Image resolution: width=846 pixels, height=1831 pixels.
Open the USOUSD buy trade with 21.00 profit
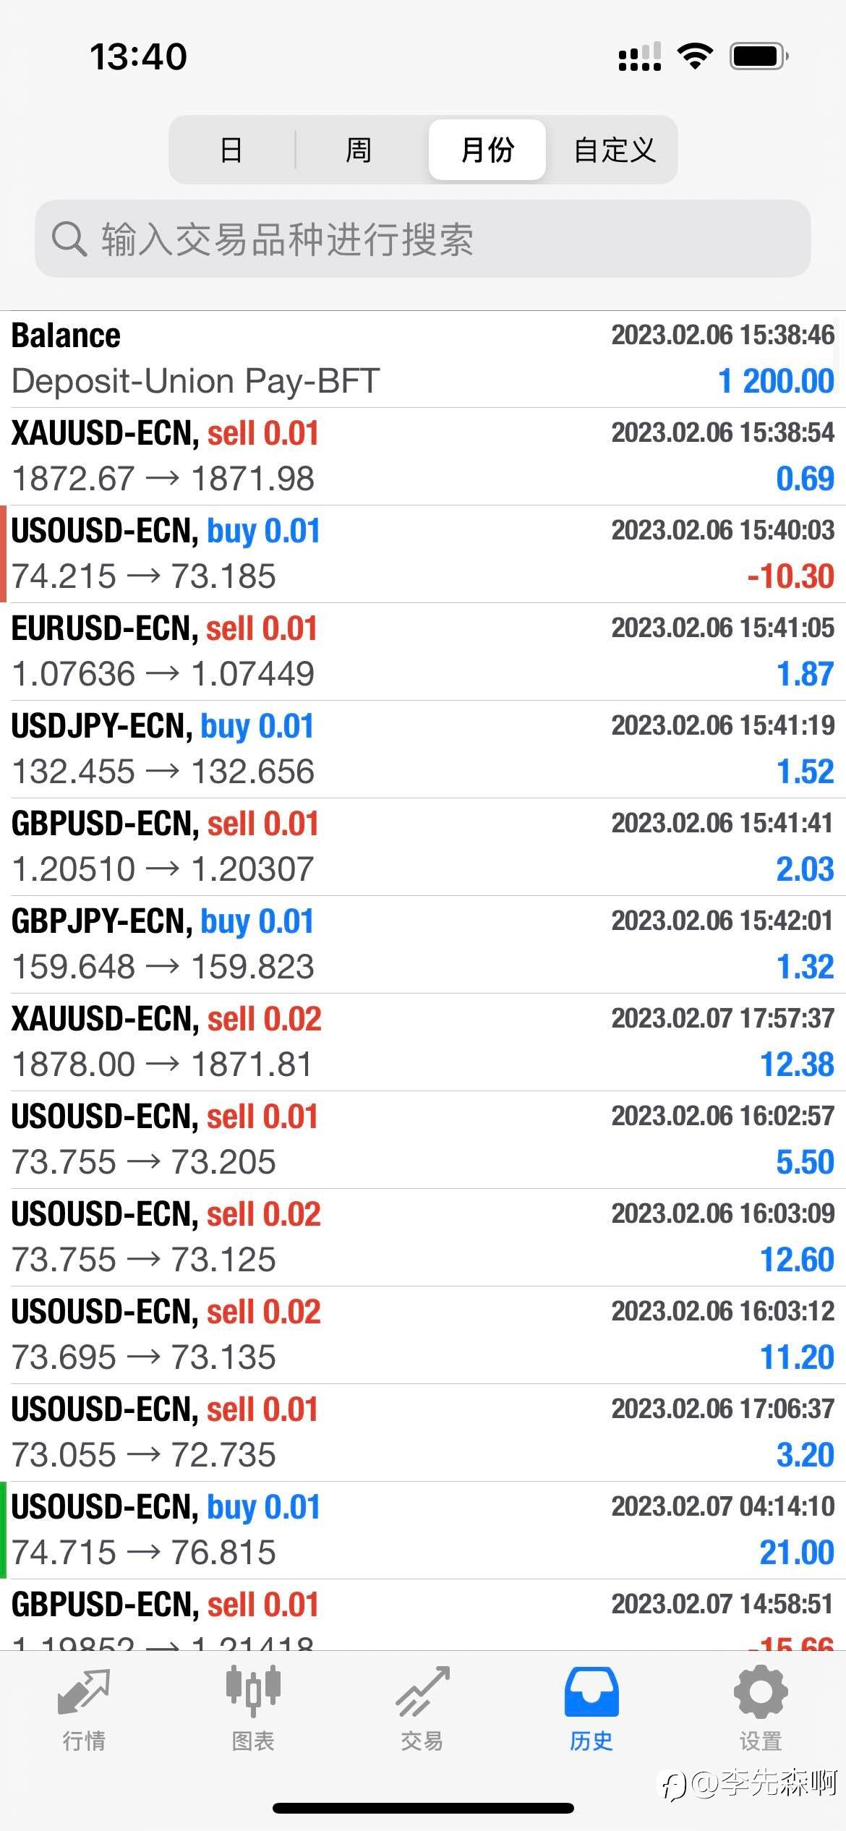423,1530
